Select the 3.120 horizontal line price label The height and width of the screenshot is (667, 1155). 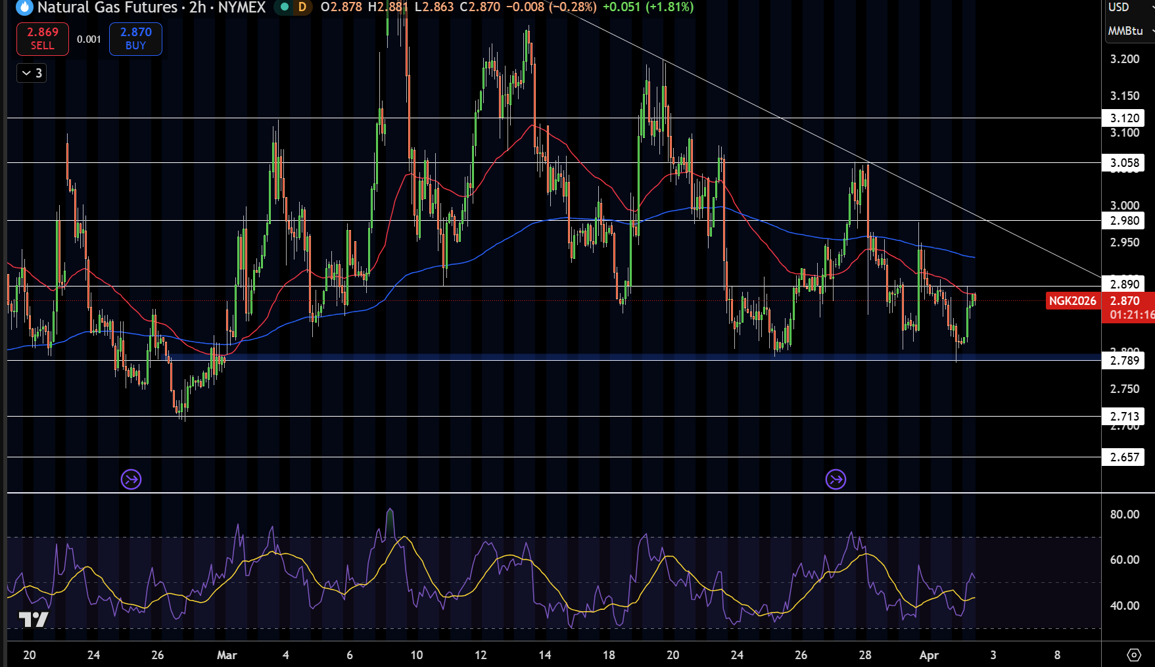click(1123, 118)
